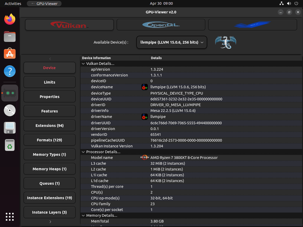The width and height of the screenshot is (303, 227).
Task: Collapse the Vulkan Details section
Action: [83, 64]
